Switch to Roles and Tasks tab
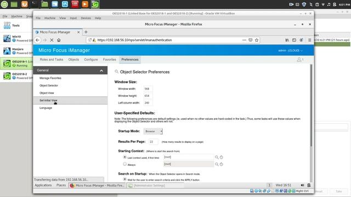This screenshot has height=197, width=351. coord(52,60)
